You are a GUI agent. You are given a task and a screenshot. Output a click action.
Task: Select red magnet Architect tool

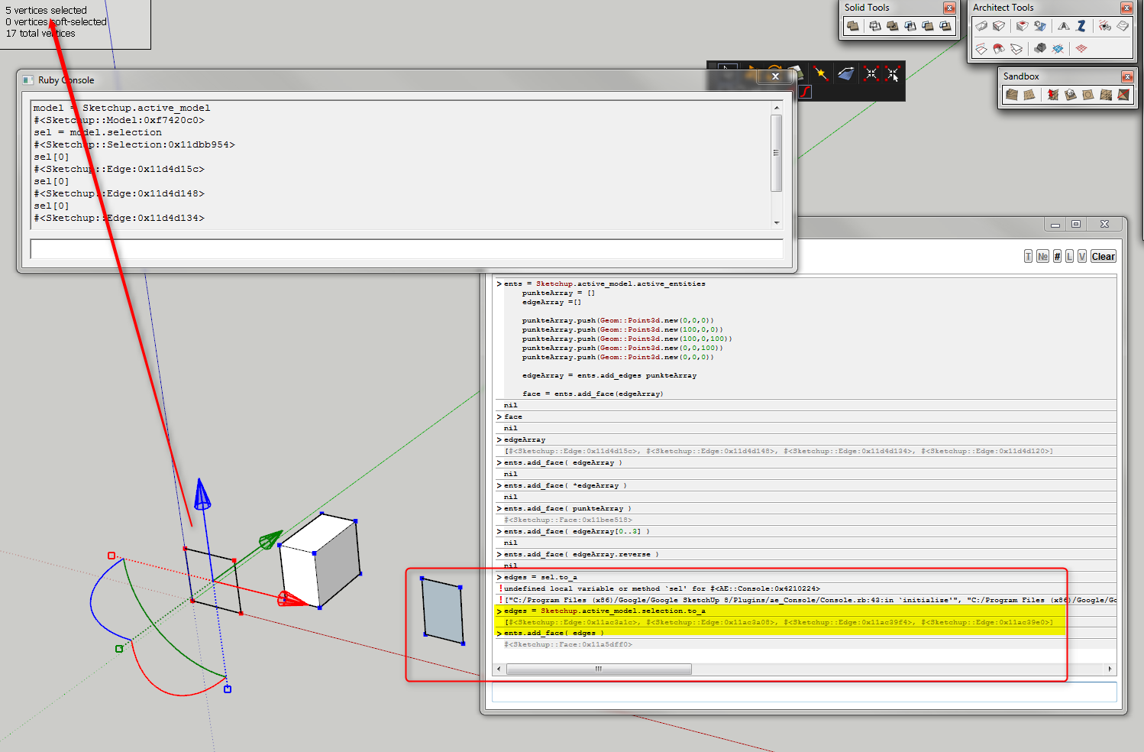[999, 48]
